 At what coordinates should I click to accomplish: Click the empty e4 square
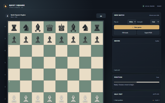coord(61,74)
